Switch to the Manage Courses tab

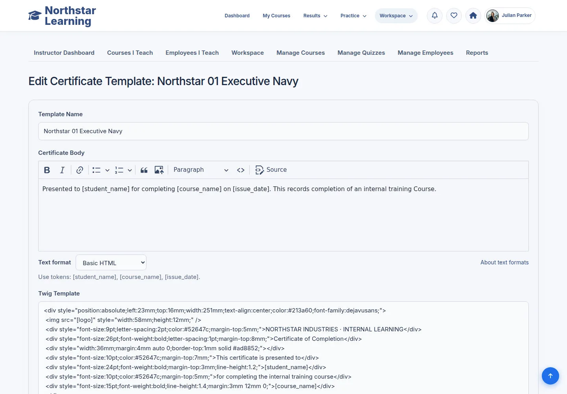tap(300, 53)
